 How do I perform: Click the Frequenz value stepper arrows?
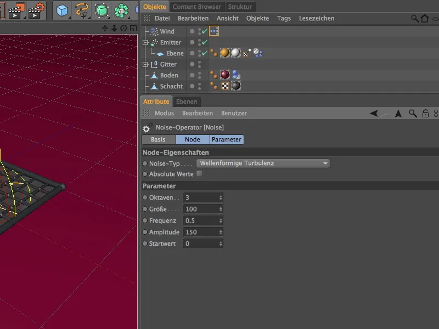(x=221, y=220)
